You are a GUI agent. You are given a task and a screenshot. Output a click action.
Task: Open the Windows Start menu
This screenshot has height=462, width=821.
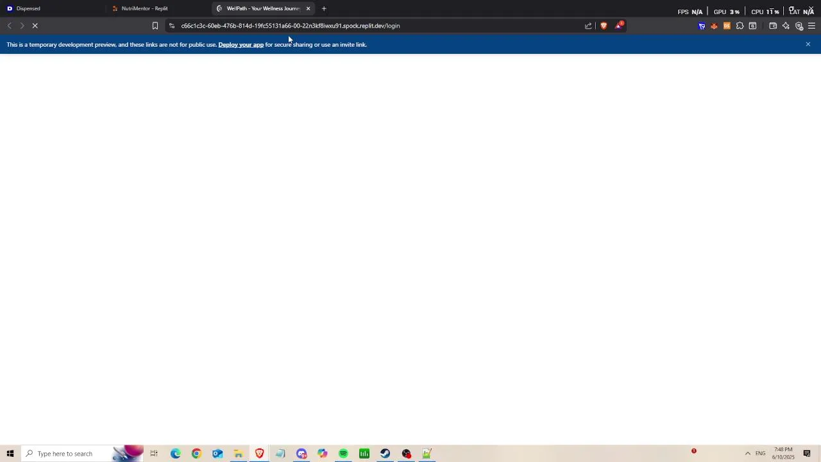pos(10,454)
